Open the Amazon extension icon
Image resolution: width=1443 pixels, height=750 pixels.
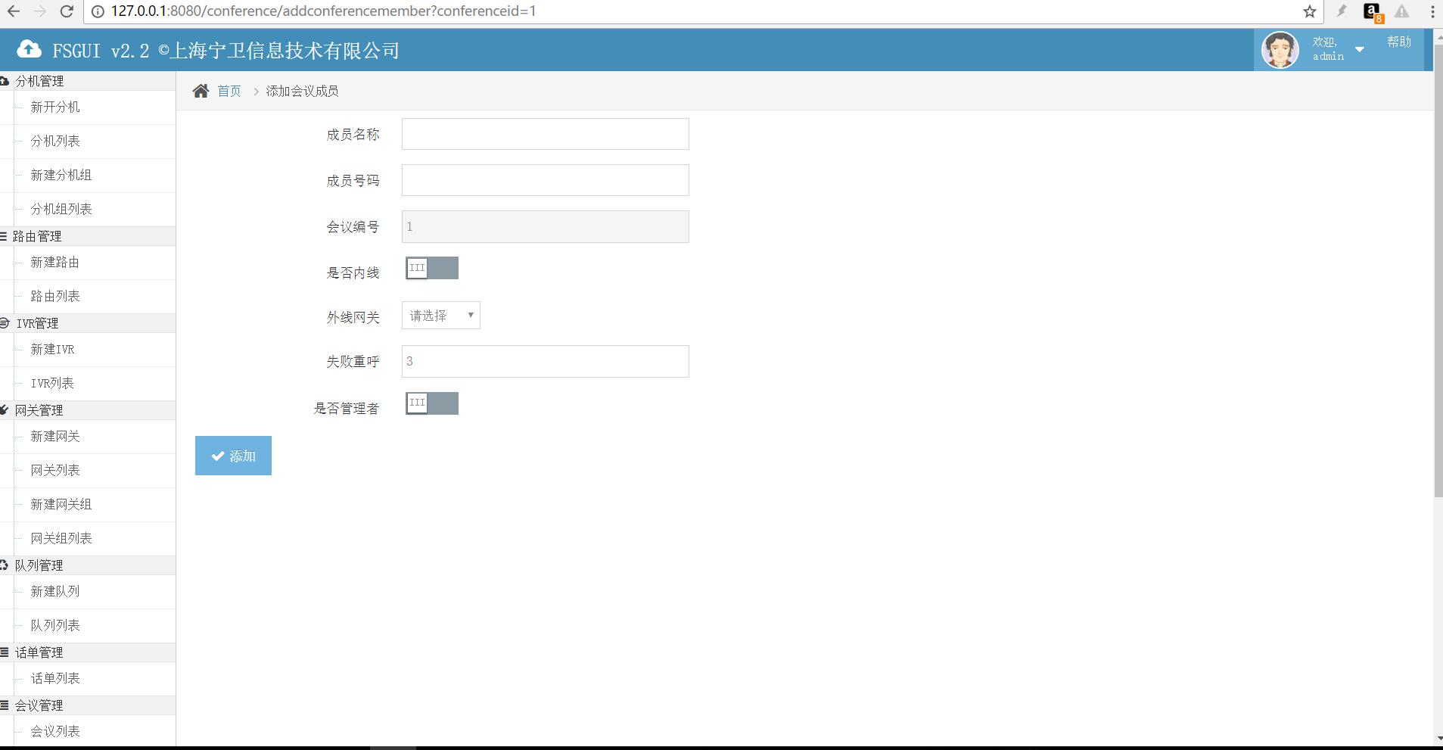[1371, 11]
